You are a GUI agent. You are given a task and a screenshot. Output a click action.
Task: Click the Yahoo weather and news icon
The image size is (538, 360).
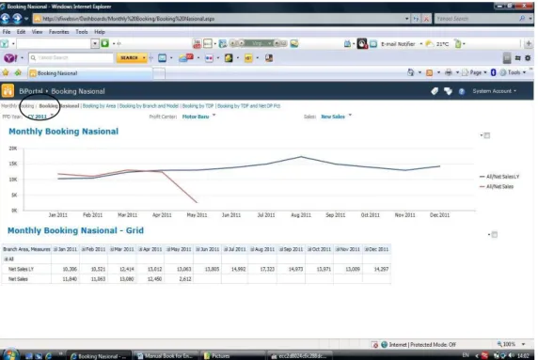tap(186, 58)
